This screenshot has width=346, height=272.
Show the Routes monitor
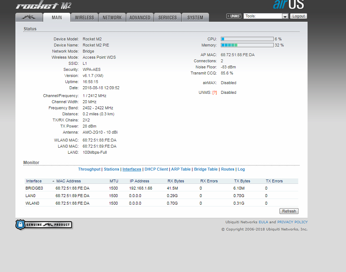pyautogui.click(x=227, y=169)
